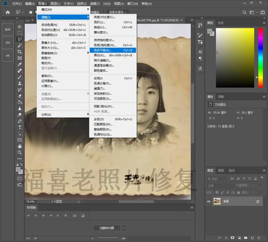The height and width of the screenshot is (242, 268).
Task: Select the Zoom tool
Action: point(19,153)
